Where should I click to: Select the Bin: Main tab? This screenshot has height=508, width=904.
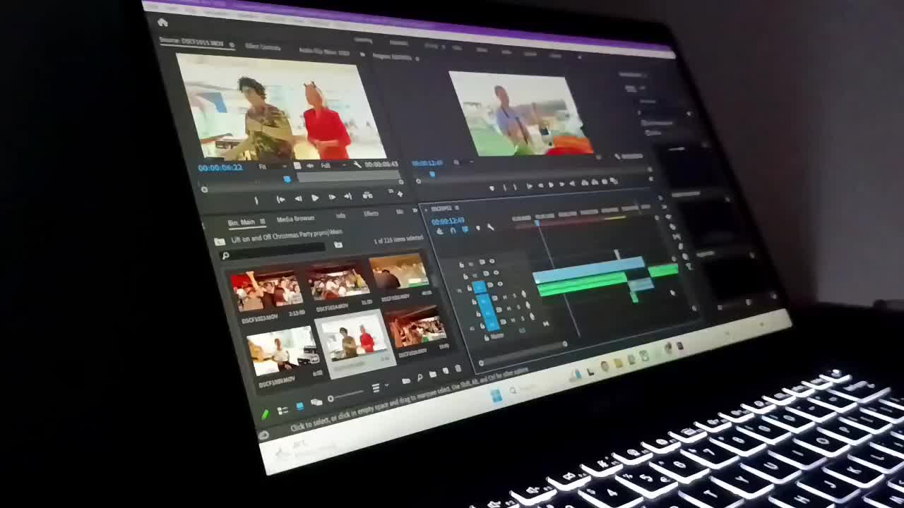[x=241, y=222]
